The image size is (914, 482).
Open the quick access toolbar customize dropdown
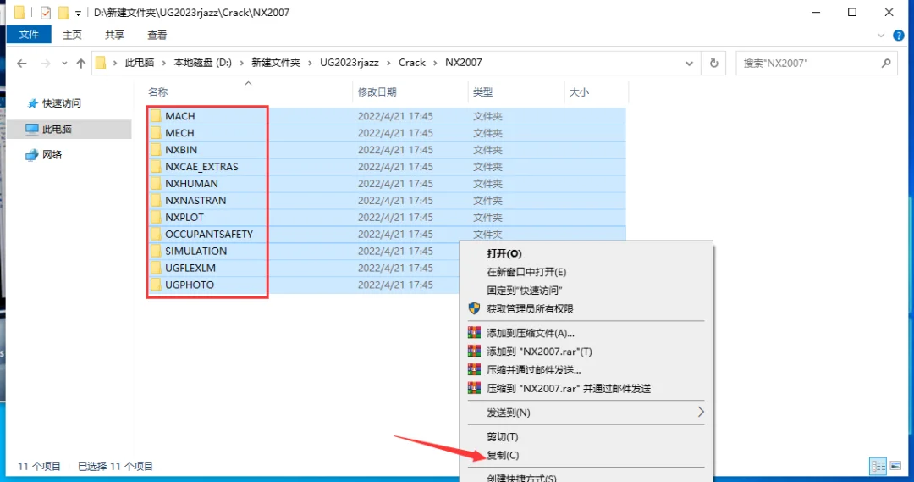pos(78,13)
